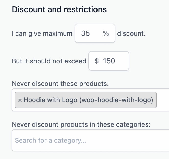The image size is (169, 159).
Task: Click the 'discount.' text after the percent box
Action: point(131,33)
